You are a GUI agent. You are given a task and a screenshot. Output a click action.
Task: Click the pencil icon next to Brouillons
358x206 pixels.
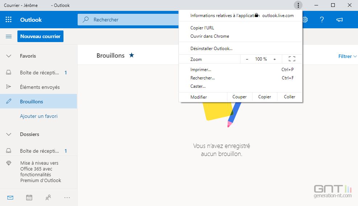click(9, 101)
